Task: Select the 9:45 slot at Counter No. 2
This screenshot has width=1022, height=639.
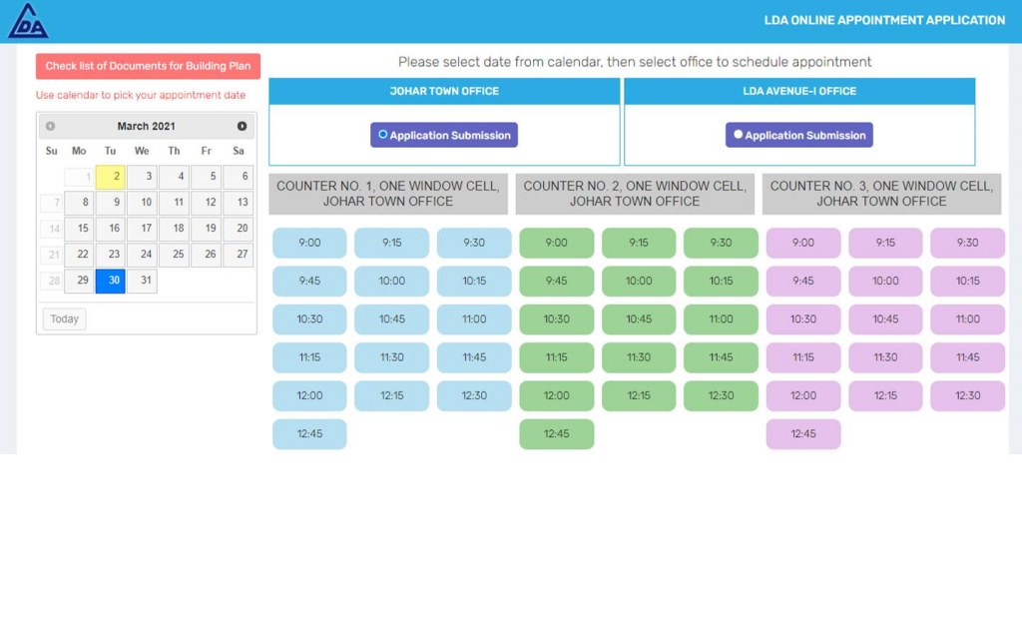Action: [557, 281]
